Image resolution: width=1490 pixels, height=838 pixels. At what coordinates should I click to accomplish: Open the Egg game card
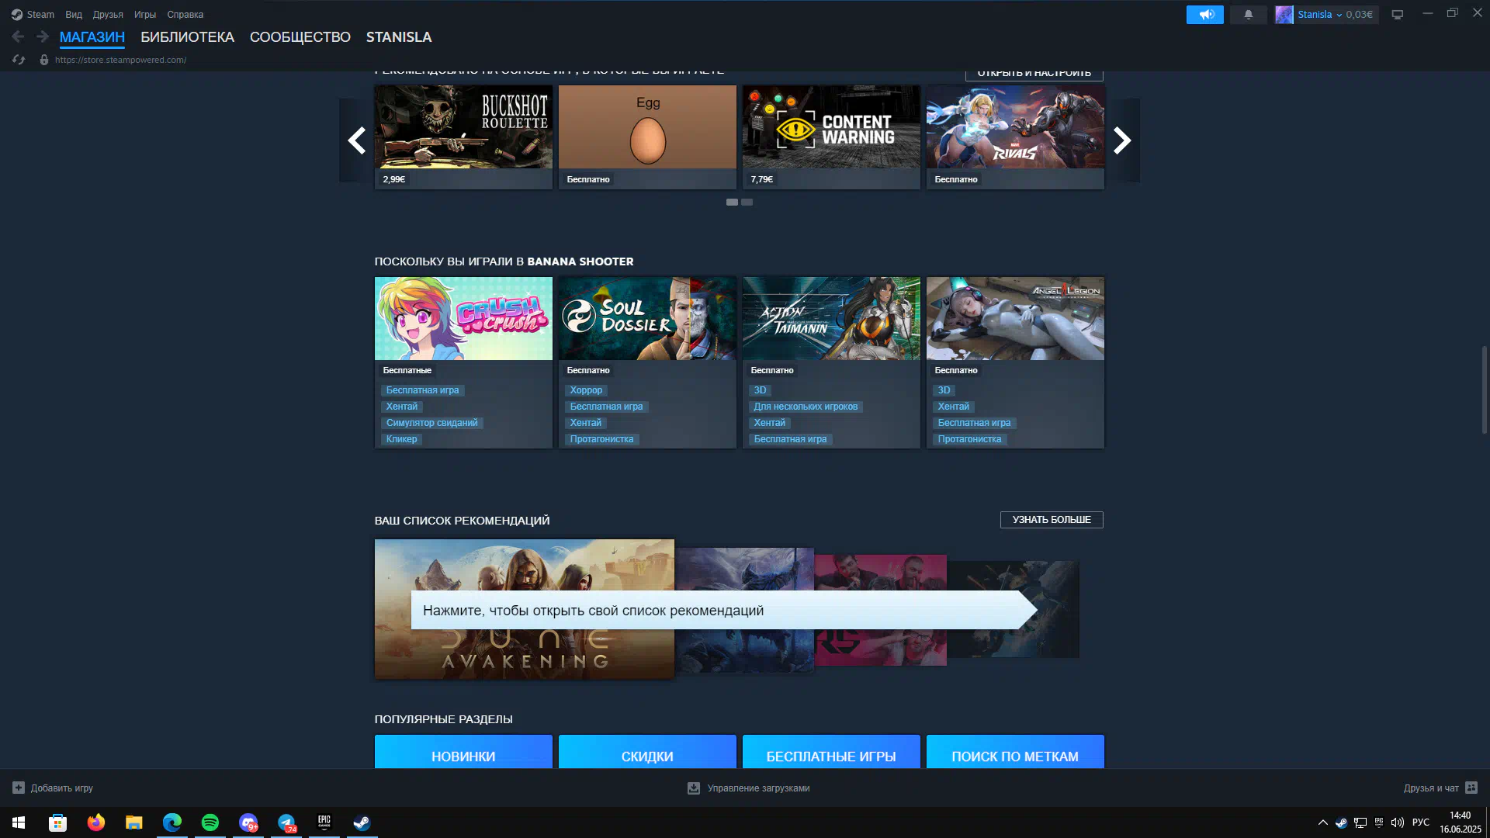647,137
